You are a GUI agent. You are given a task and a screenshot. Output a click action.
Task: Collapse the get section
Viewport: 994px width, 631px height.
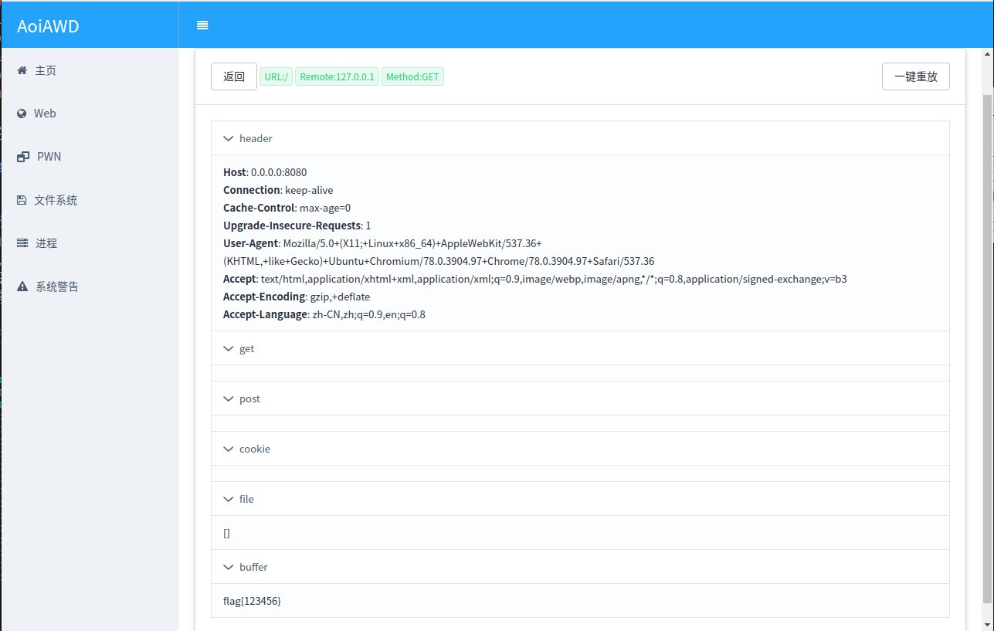(x=228, y=348)
